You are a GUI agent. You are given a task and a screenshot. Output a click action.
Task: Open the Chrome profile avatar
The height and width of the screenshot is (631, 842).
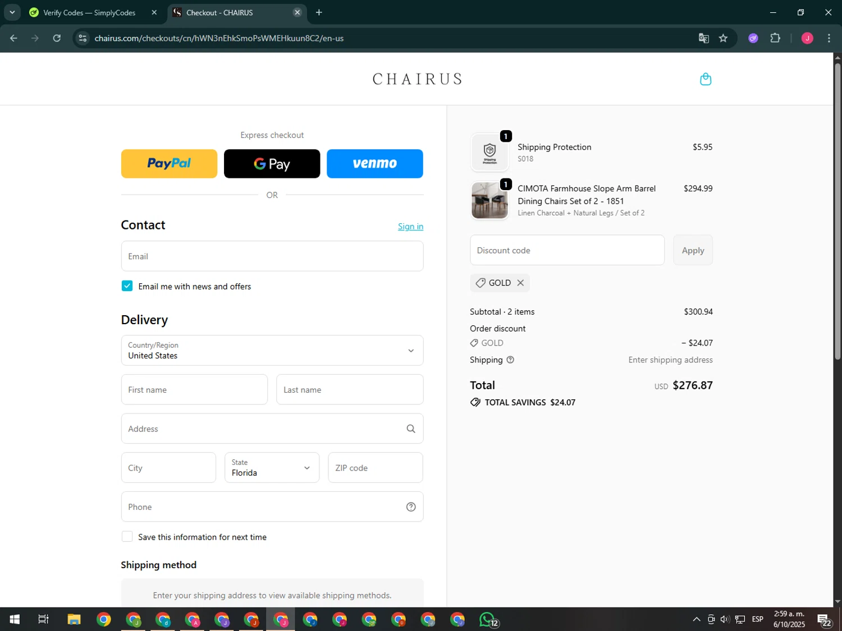807,38
